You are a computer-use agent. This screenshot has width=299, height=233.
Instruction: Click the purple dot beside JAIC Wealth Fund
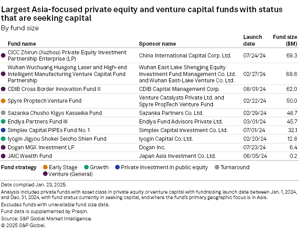4,156
